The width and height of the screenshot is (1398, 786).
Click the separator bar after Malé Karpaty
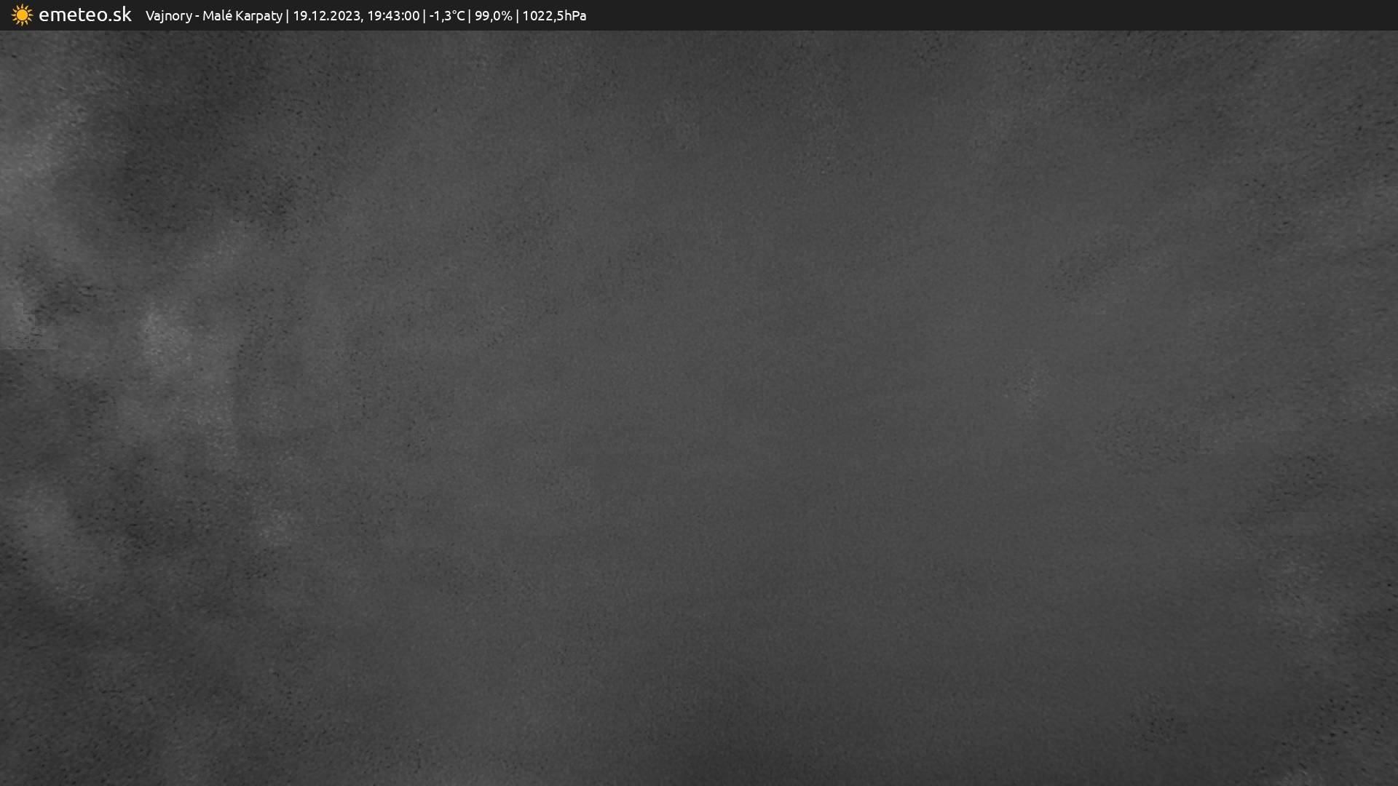[288, 16]
